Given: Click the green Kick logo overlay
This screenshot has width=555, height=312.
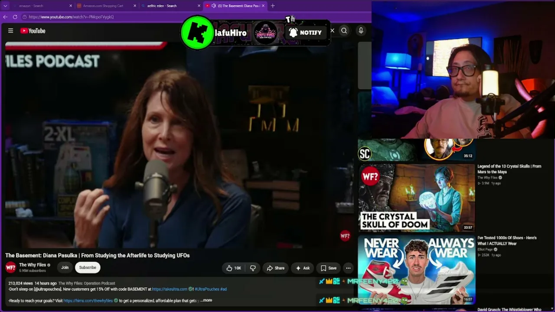Looking at the screenshot, I should coord(197,32).
